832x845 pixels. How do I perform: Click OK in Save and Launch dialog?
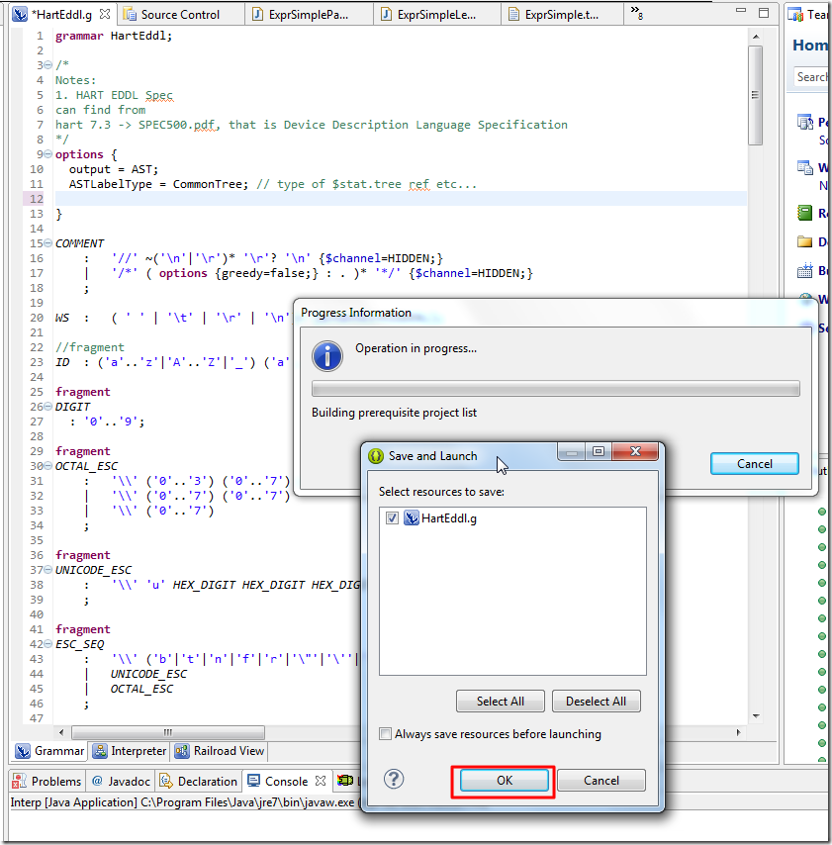504,781
